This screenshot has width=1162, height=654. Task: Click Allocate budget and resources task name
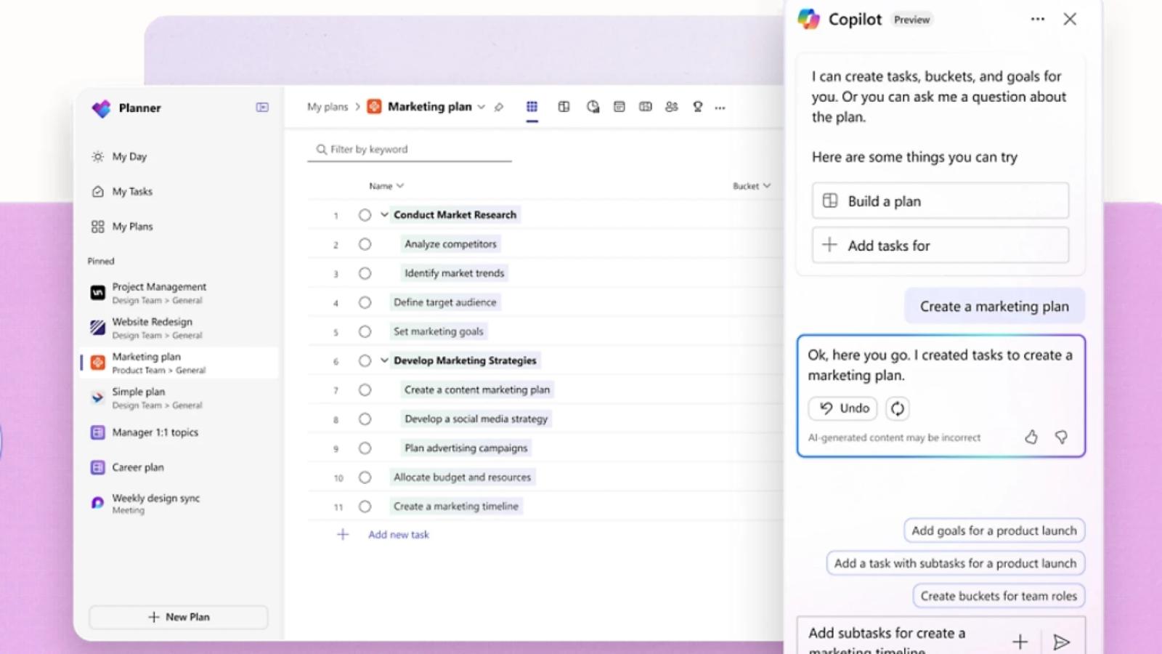[463, 477]
